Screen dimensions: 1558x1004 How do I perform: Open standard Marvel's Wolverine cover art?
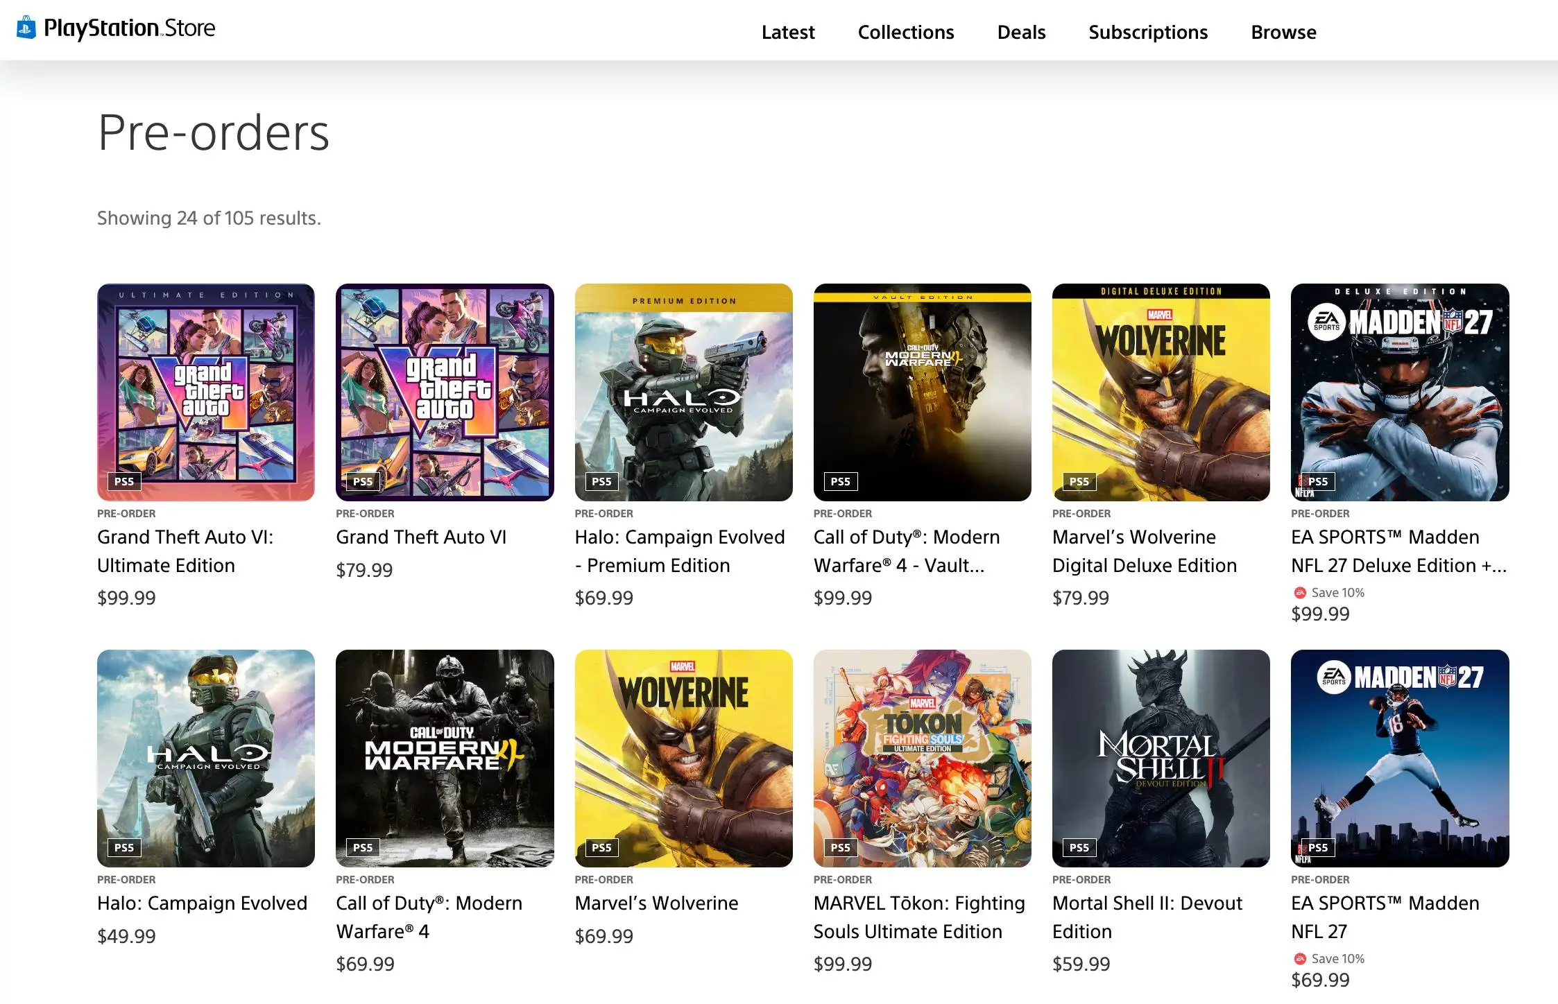click(x=683, y=758)
